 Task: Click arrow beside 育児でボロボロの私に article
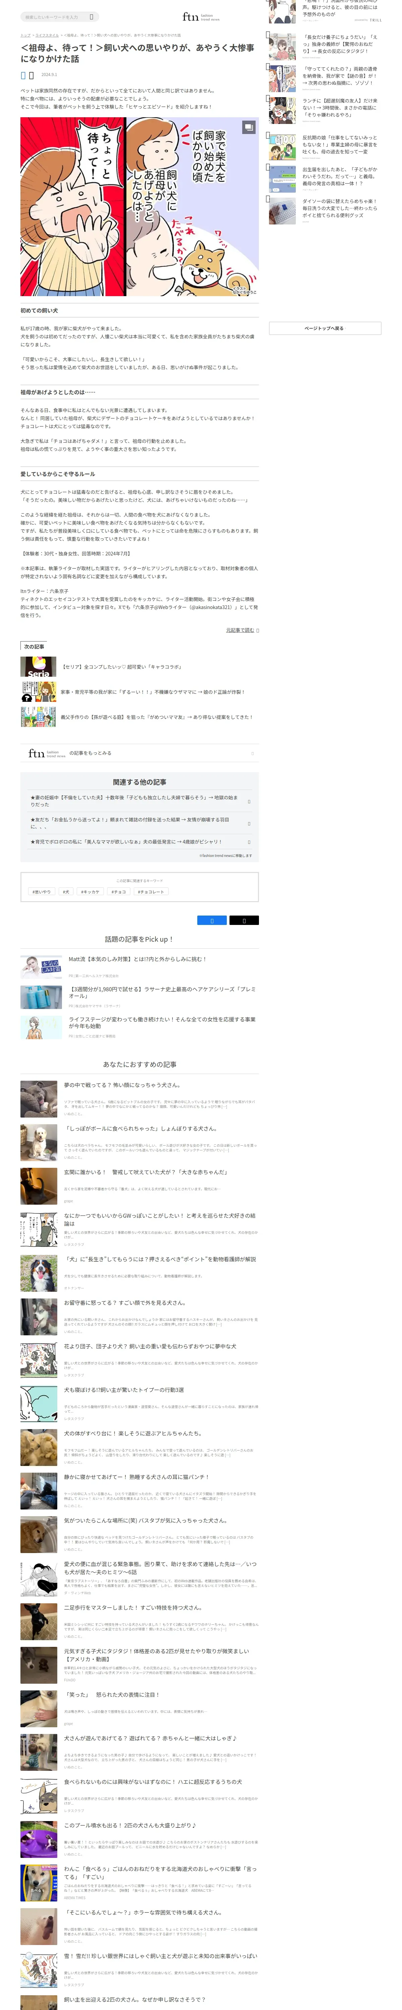[x=249, y=842]
